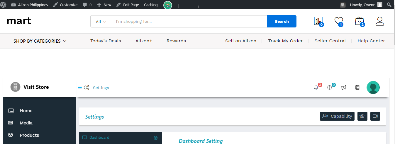Expand SHOP BY CATEGORIES menu
395x144 pixels.
[x=40, y=41]
